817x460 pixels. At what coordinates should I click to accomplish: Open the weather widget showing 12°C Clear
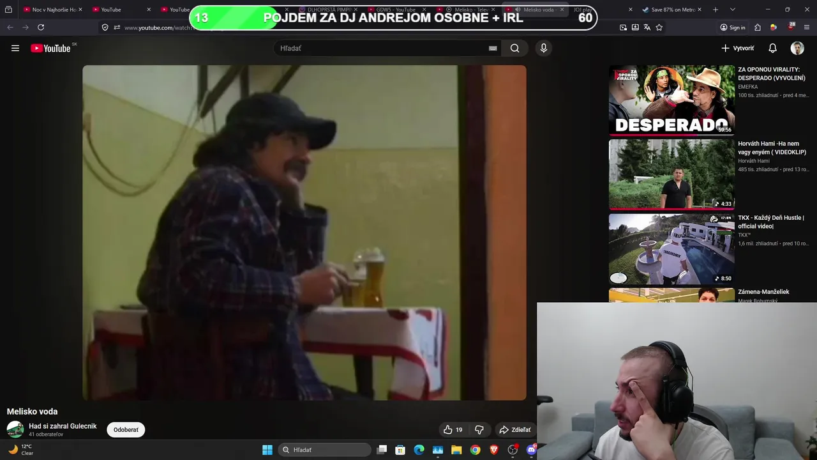coord(20,450)
